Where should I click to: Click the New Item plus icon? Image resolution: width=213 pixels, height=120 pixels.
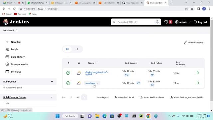point(7,42)
